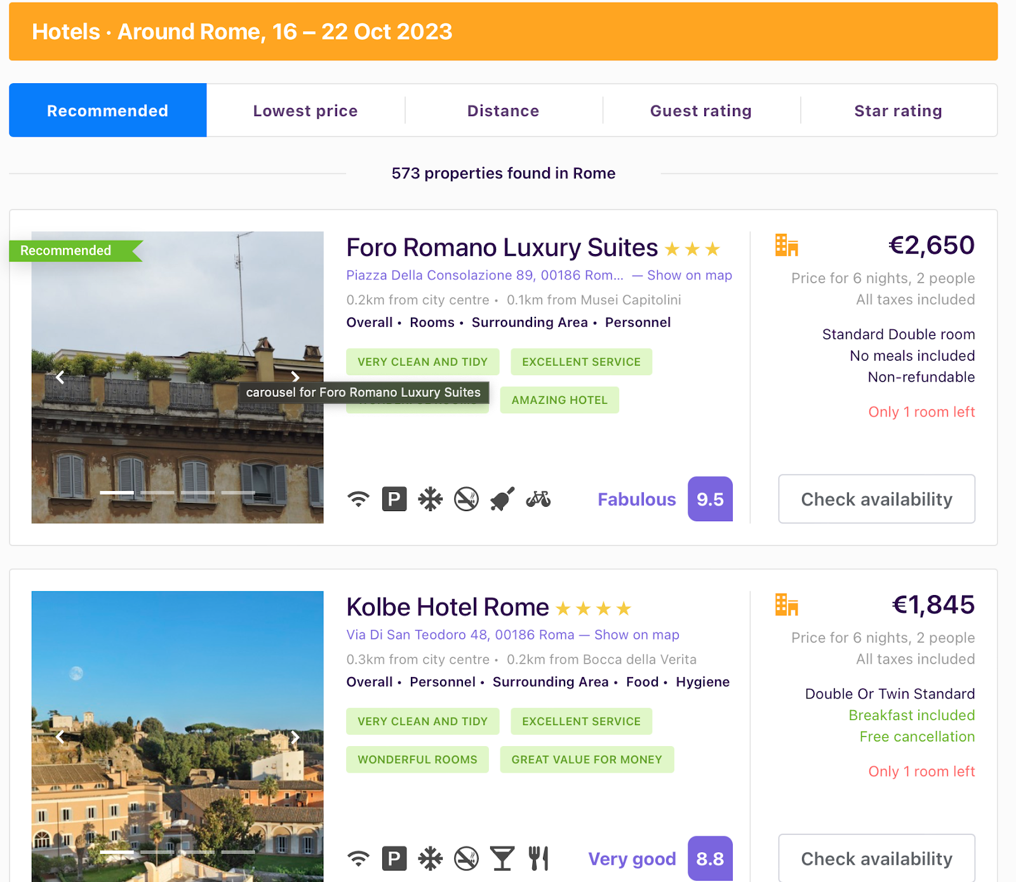Go to next photo of Kolbe Hotel Rome

(x=295, y=737)
